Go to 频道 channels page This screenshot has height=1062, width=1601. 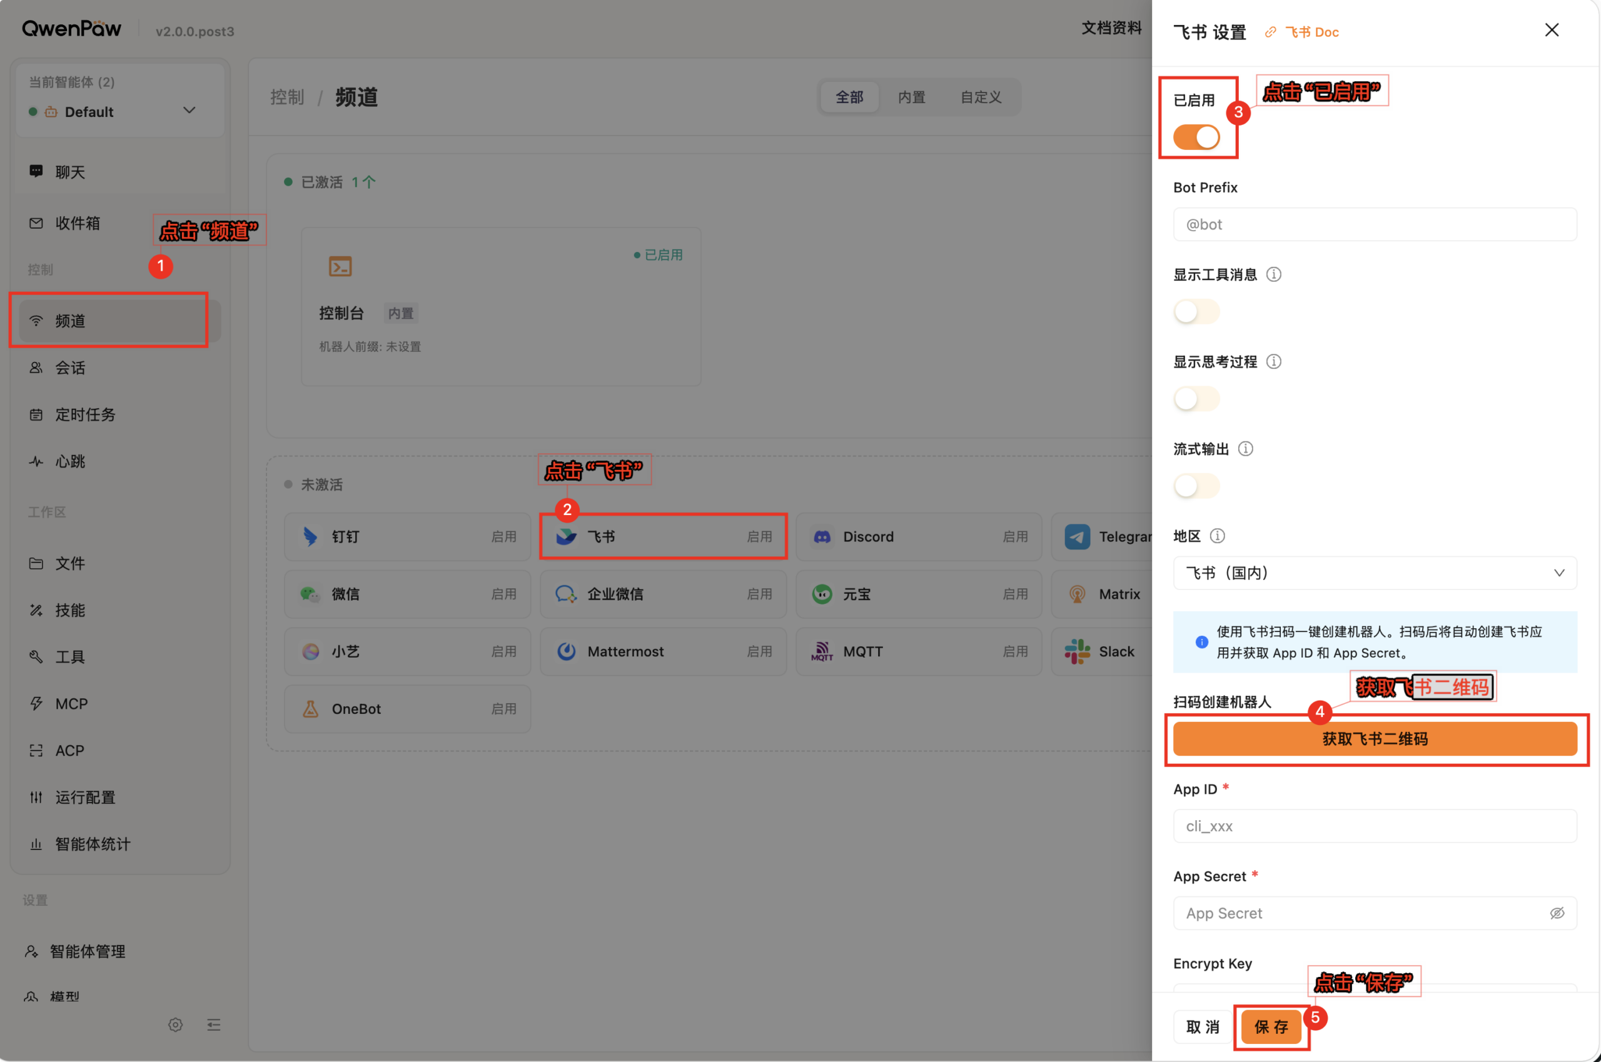pos(119,321)
